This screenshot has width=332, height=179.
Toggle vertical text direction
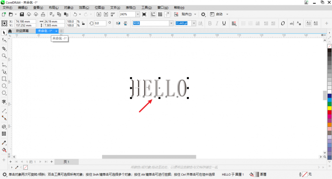[316, 23]
